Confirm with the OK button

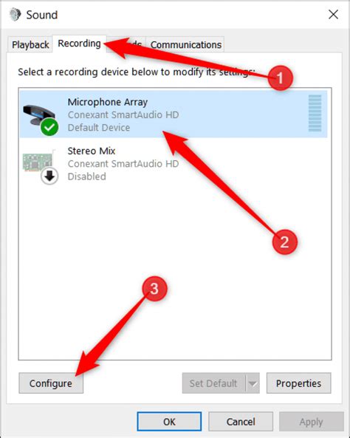click(x=169, y=422)
